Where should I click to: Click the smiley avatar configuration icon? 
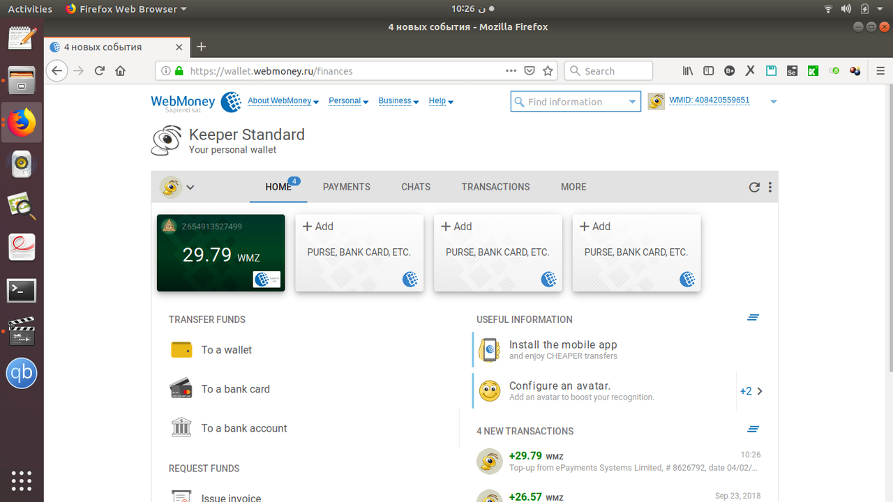click(x=490, y=390)
